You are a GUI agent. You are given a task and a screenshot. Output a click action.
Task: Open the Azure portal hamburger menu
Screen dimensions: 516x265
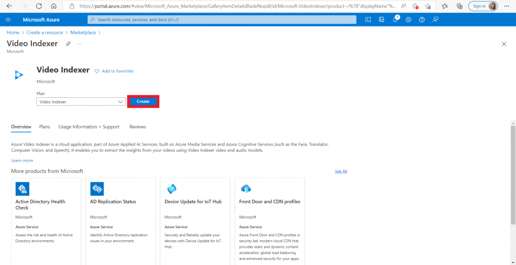pos(8,20)
